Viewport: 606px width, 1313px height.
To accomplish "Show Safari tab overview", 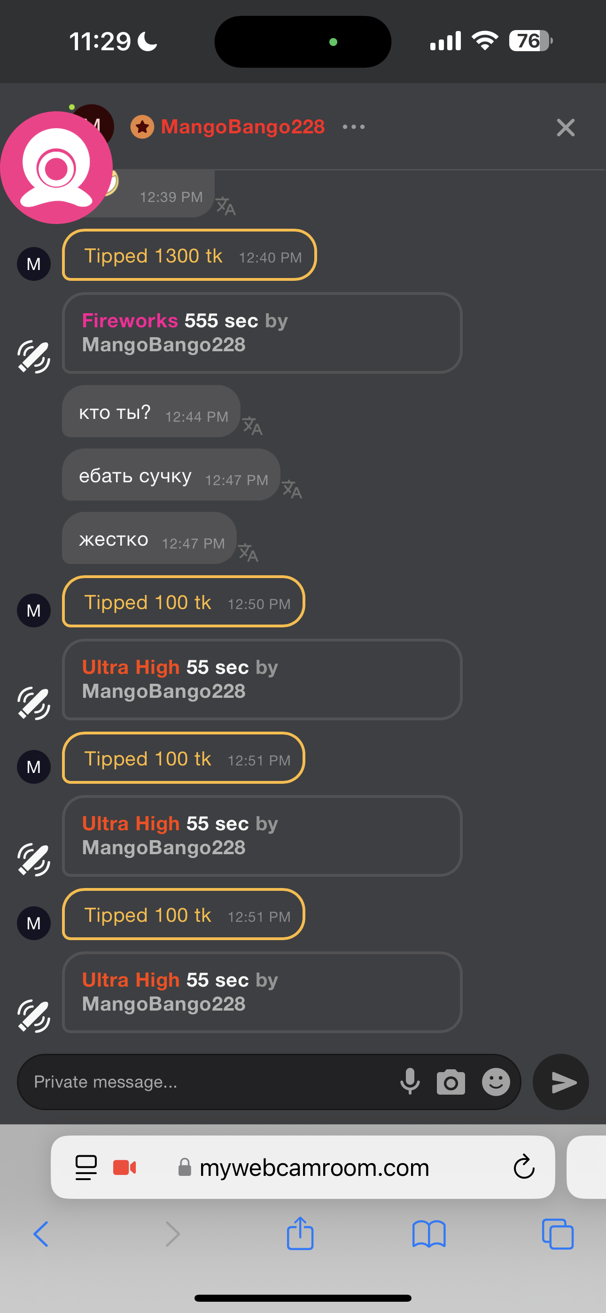I will pyautogui.click(x=558, y=1234).
